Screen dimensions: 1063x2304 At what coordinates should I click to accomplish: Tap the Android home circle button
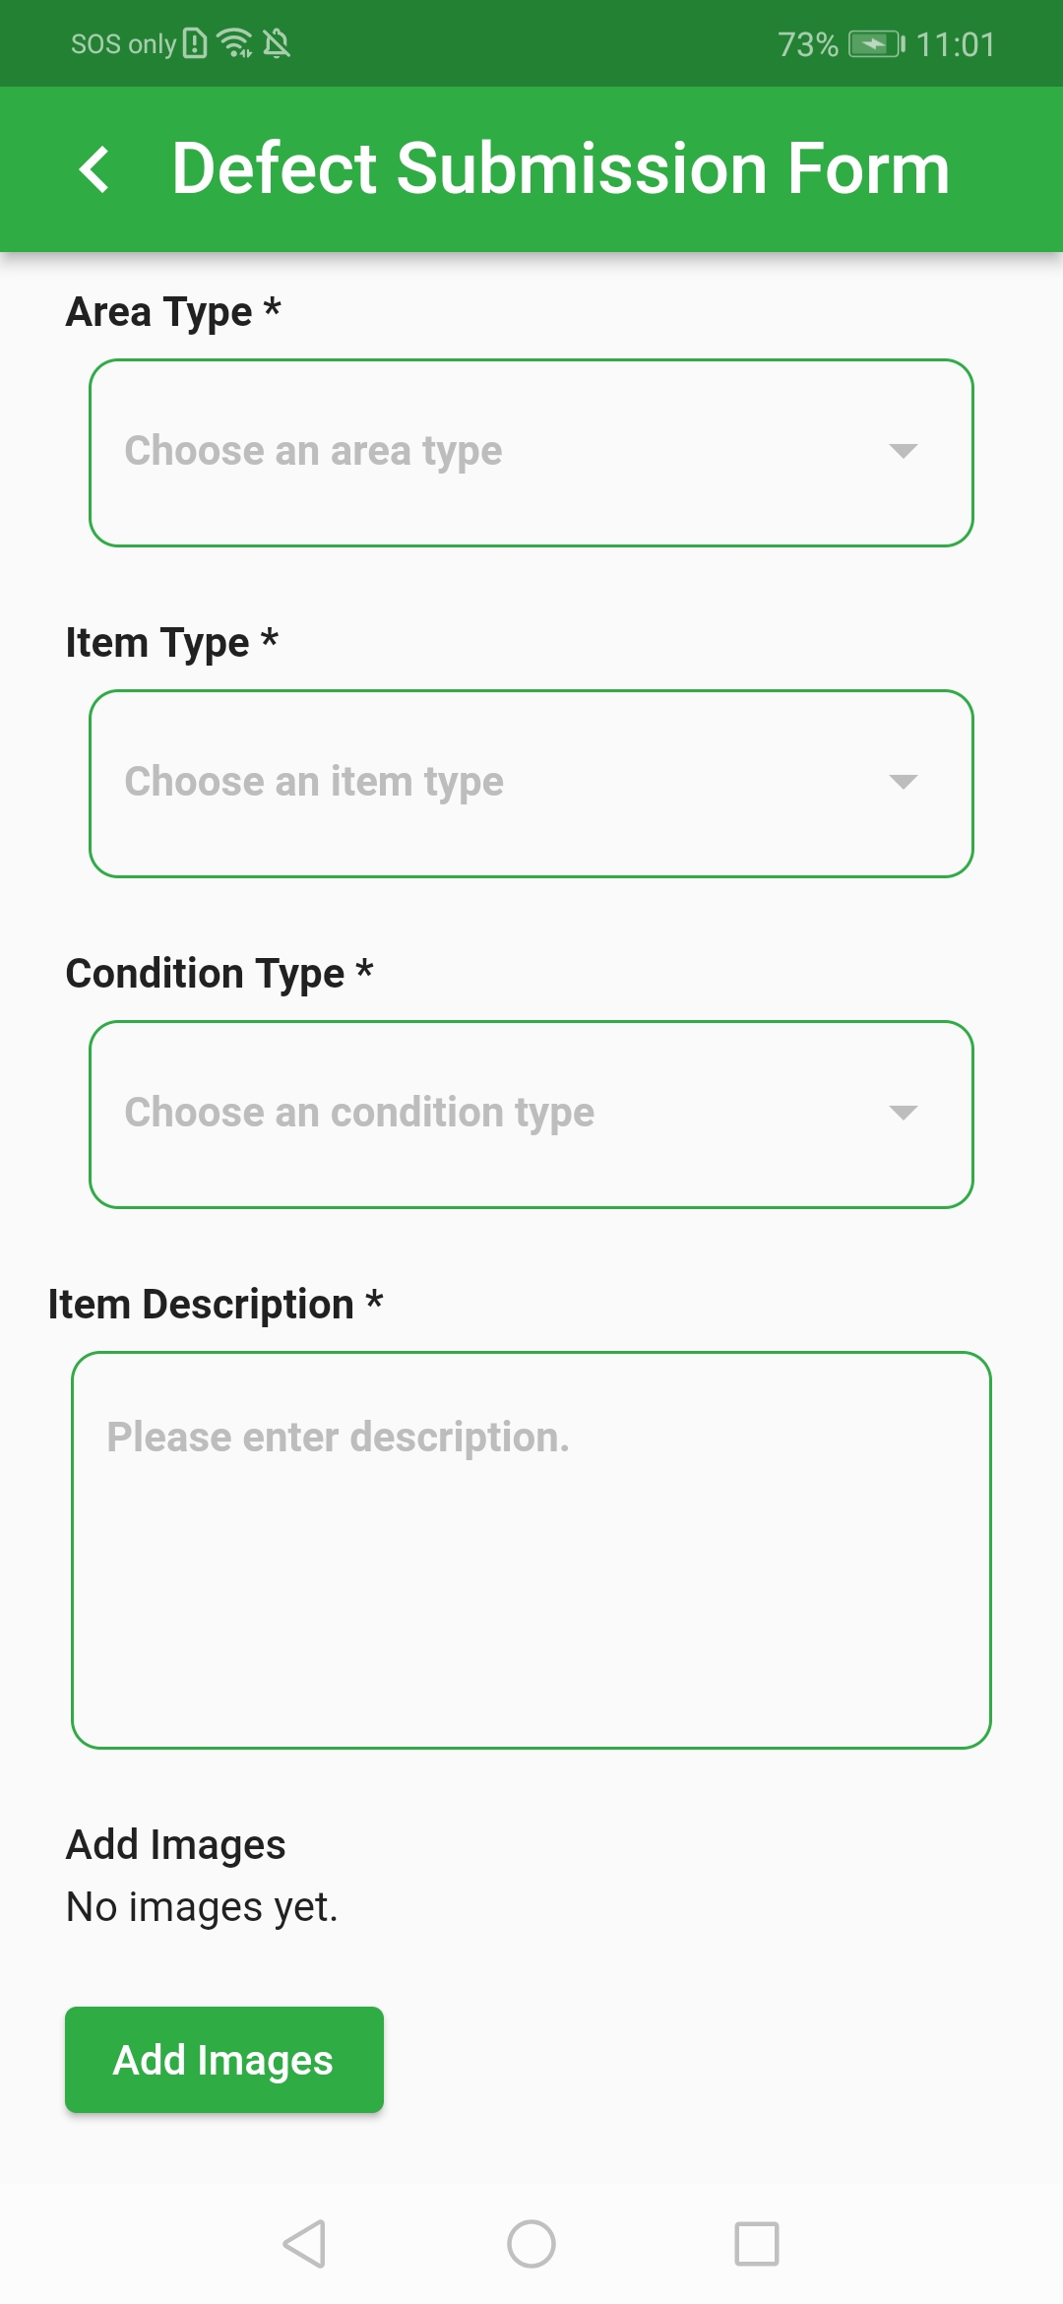coord(531,2244)
